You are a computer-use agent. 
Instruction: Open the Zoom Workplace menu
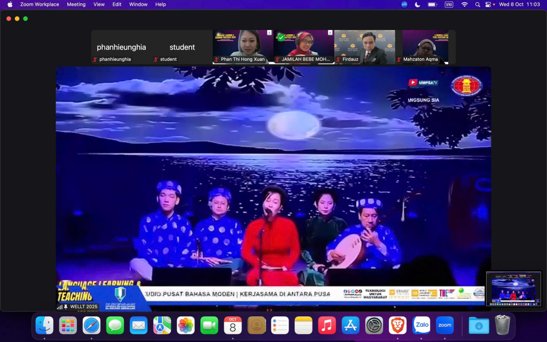coord(40,4)
